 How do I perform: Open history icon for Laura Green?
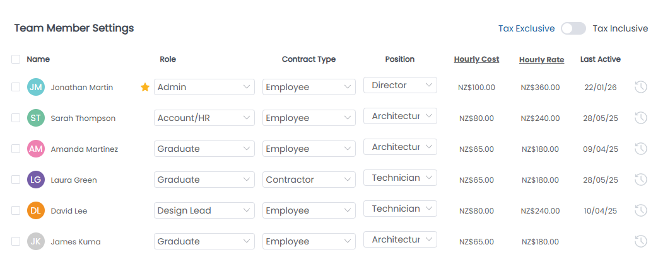(641, 180)
